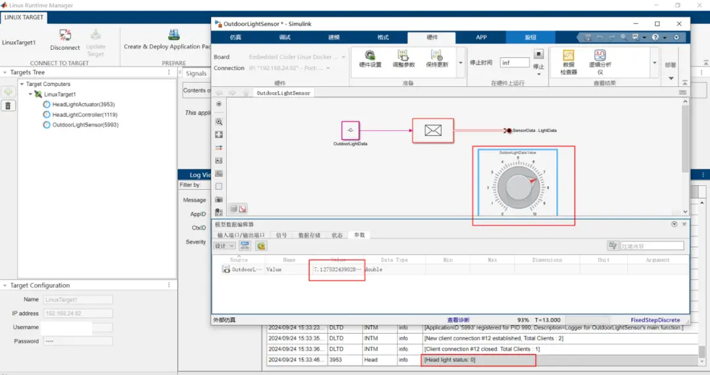Click the model data database icon at canvas bottom
The height and width of the screenshot is (375, 710).
click(x=233, y=209)
